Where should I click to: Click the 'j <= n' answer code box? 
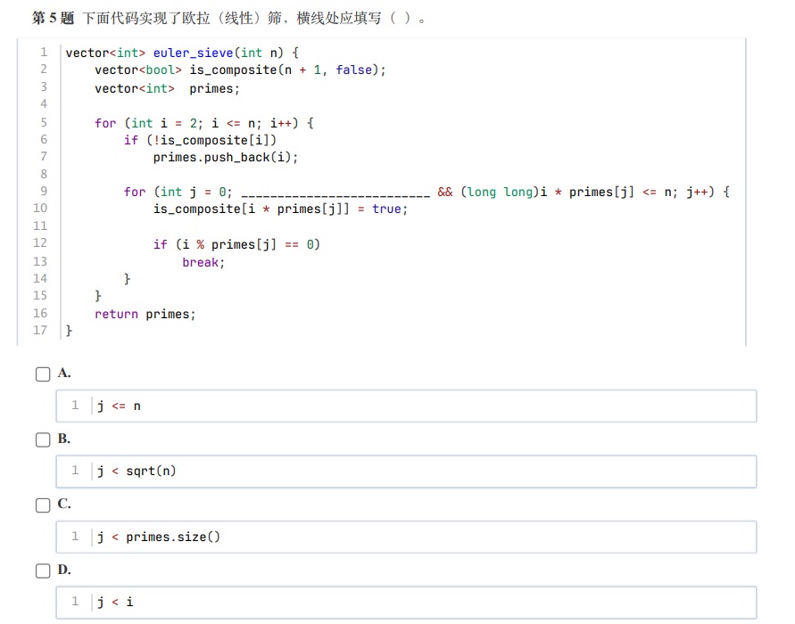(406, 406)
